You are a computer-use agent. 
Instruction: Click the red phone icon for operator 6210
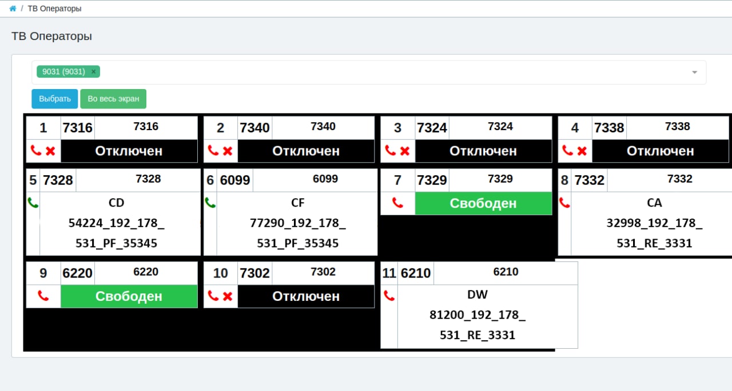[x=389, y=296]
